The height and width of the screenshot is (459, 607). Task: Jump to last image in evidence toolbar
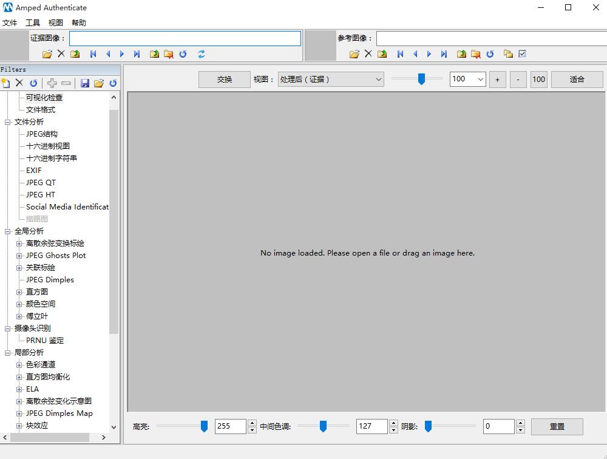[137, 54]
